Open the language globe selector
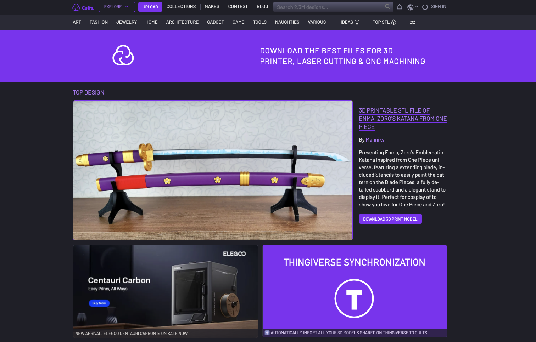 click(413, 7)
